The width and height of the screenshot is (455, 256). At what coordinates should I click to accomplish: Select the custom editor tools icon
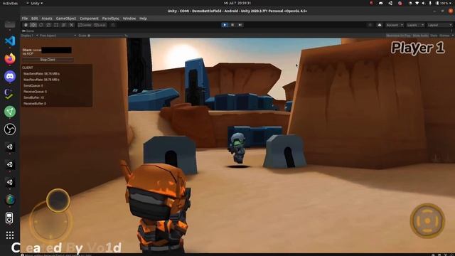coord(71,25)
